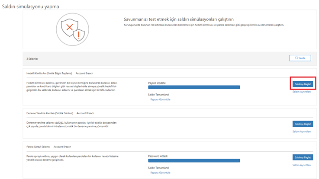The width and height of the screenshot is (319, 179).
Task: Open Saldırı Ayrıntıları for the spear phishing attack
Action: [x=302, y=92]
